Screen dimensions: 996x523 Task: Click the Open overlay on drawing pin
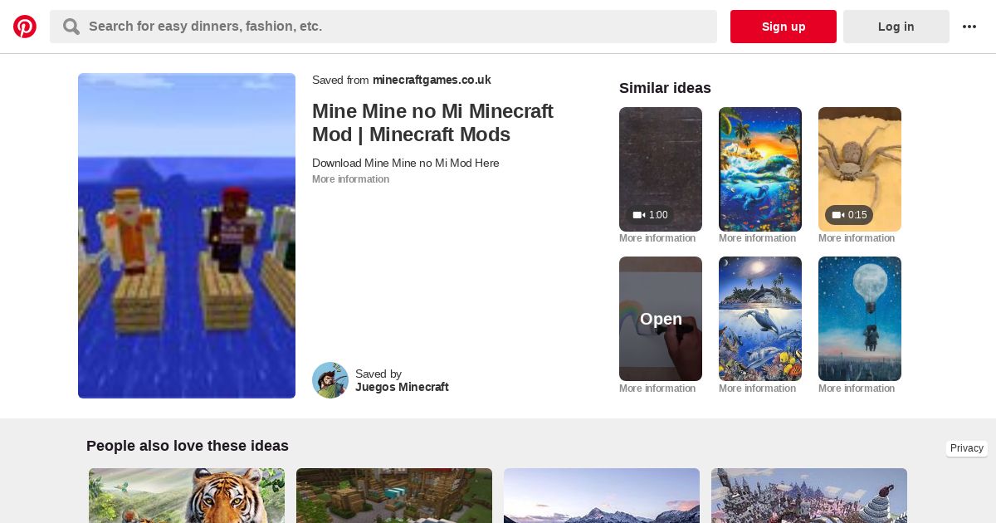coord(661,319)
